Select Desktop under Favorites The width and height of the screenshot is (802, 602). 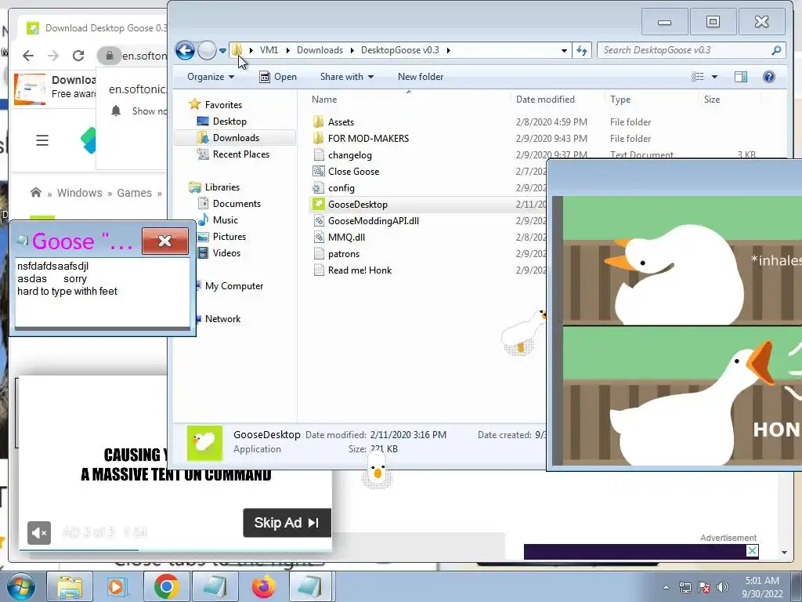(x=229, y=121)
